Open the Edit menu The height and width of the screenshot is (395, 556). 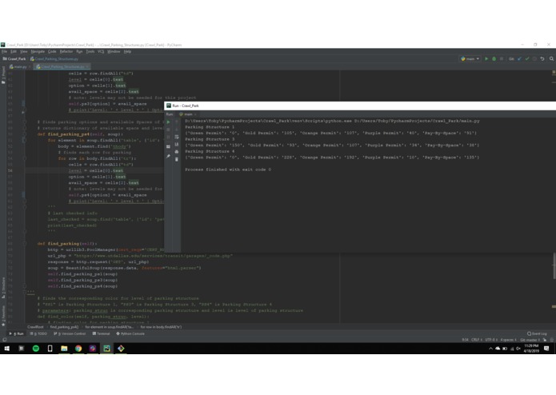tap(14, 52)
